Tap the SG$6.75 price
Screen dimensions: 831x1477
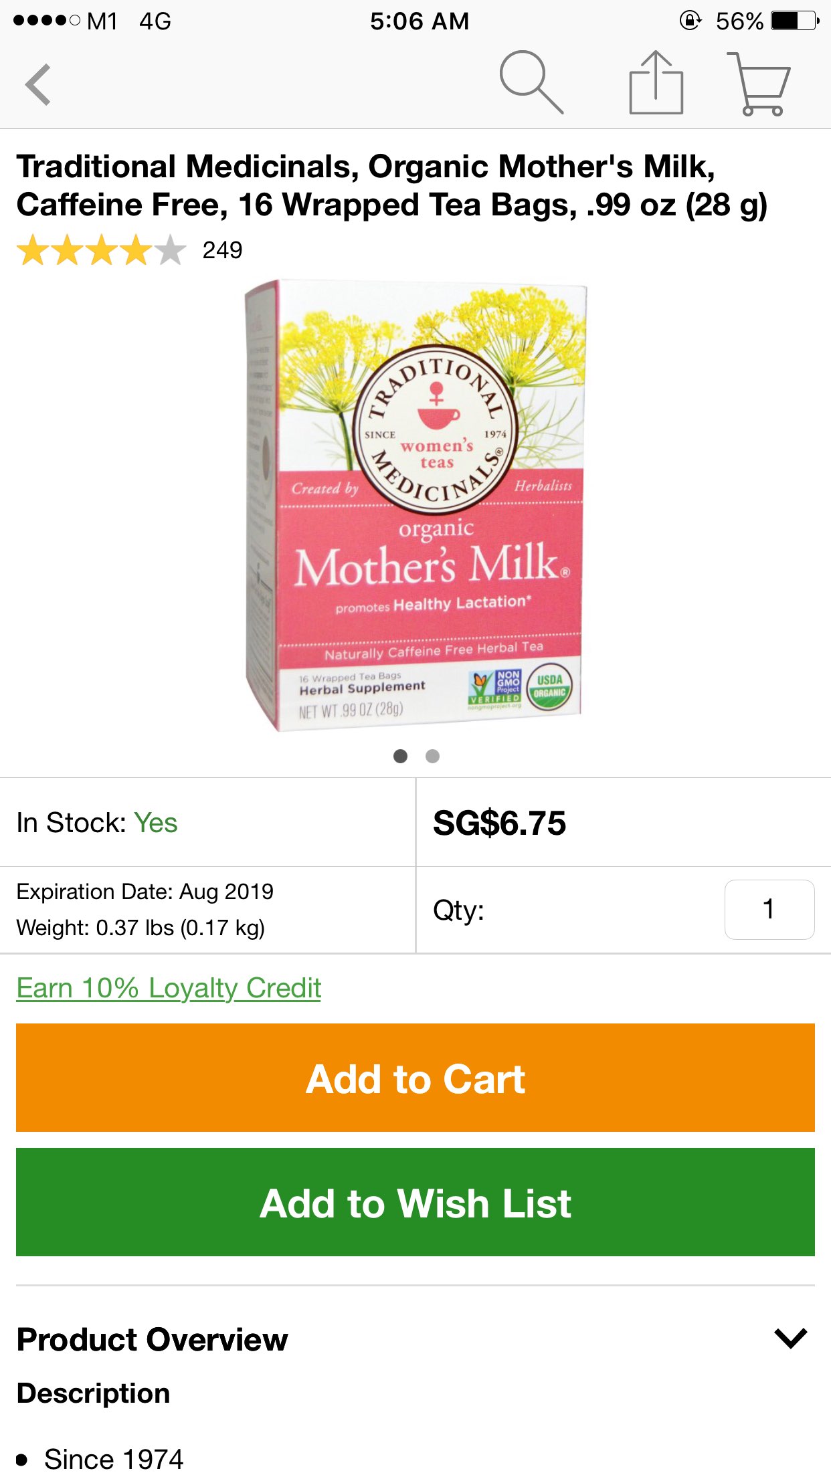(x=499, y=823)
